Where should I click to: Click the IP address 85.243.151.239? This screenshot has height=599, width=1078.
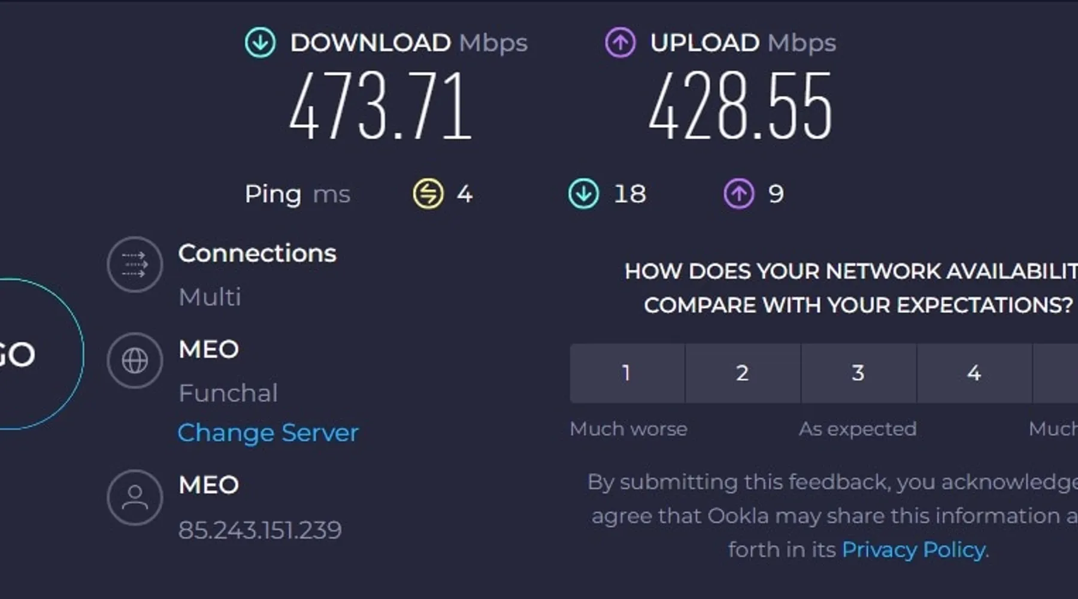260,530
